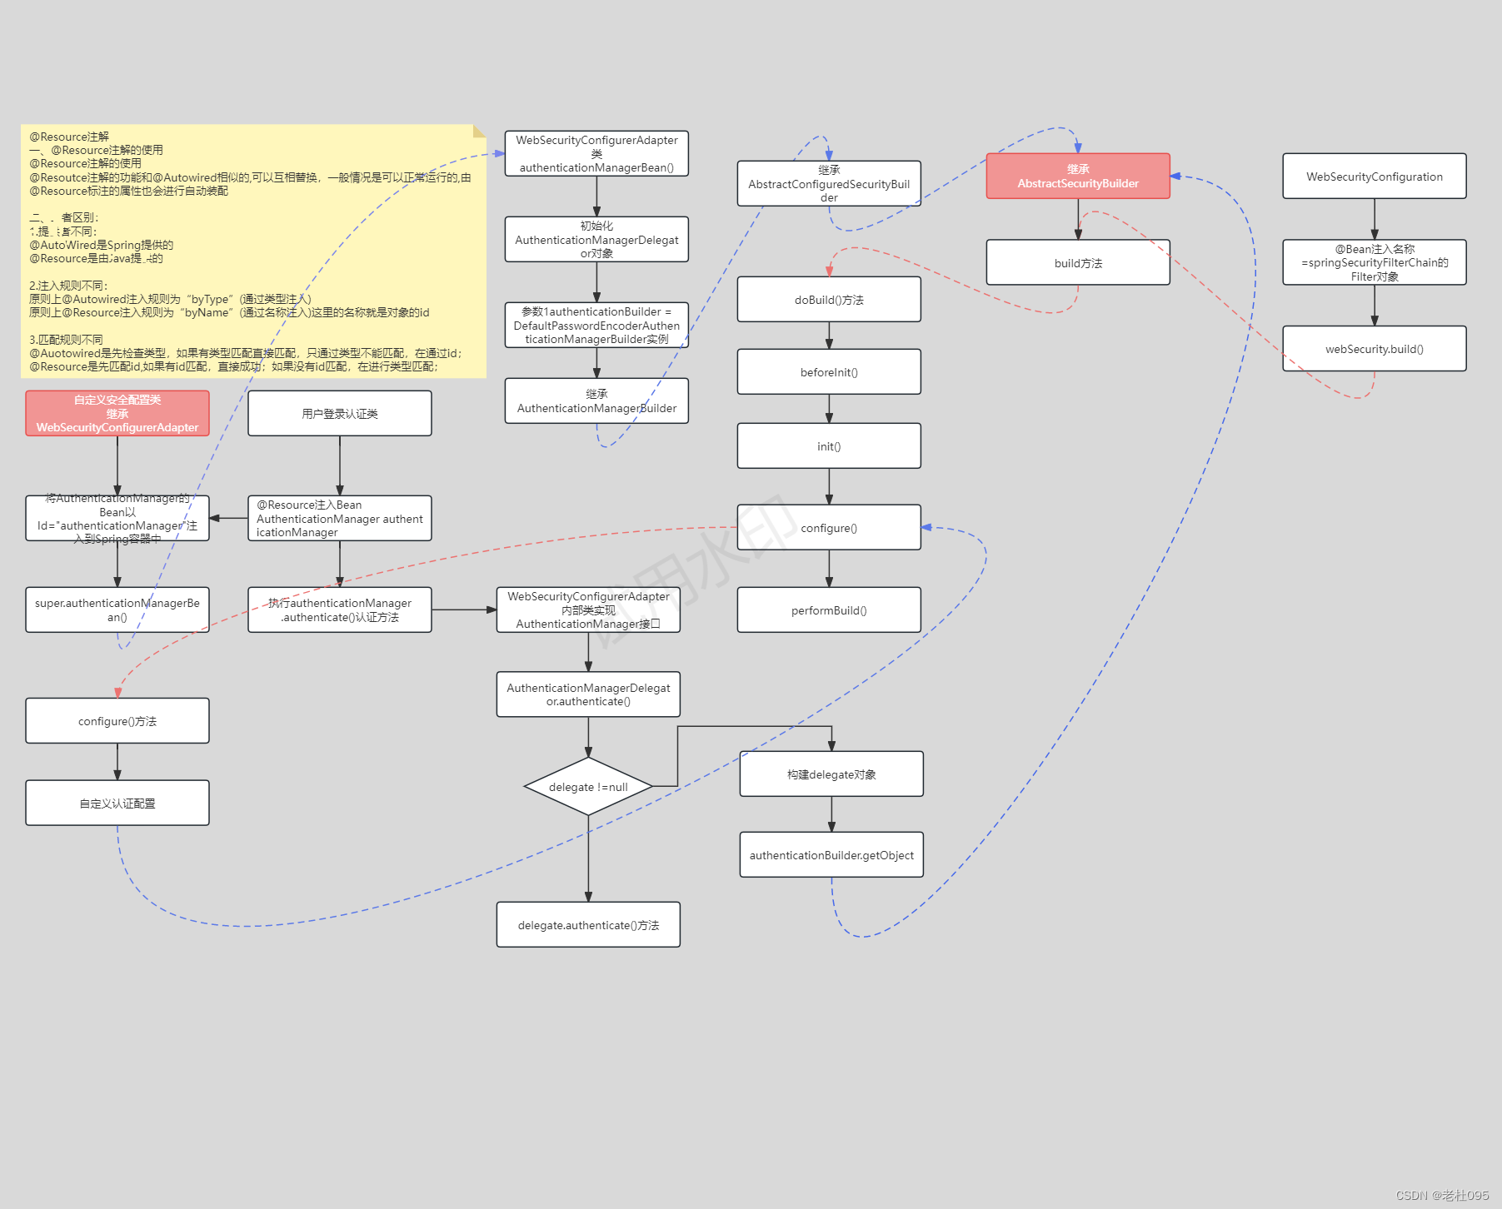Select the build方法 node

coord(1078,263)
